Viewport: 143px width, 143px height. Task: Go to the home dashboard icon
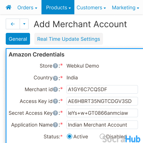(9, 8)
